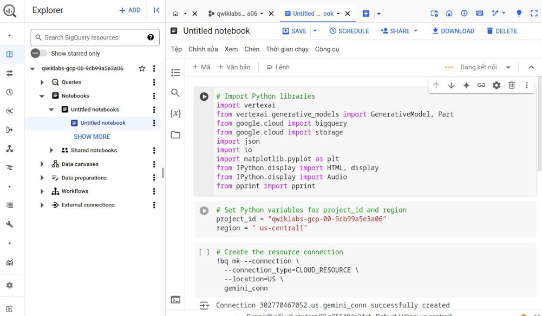Collapse the Explorer pane
542x316 pixels.
pyautogui.click(x=156, y=10)
